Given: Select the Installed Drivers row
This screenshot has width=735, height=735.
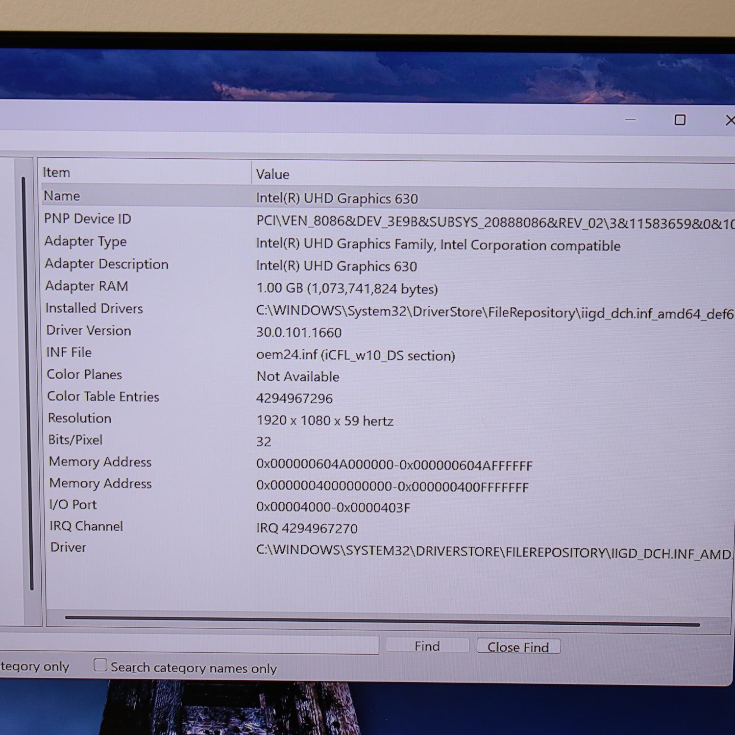Looking at the screenshot, I should (94, 308).
